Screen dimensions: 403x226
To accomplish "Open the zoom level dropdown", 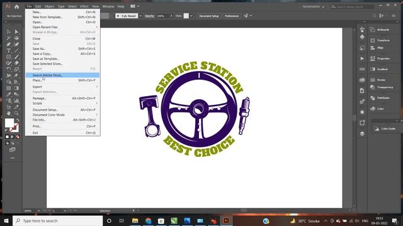I will tap(38, 211).
